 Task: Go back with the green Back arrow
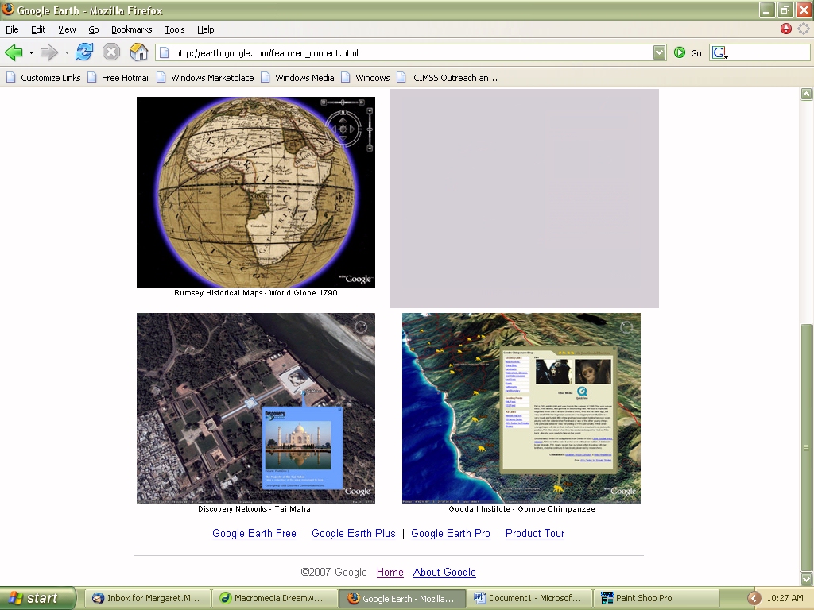coord(14,52)
